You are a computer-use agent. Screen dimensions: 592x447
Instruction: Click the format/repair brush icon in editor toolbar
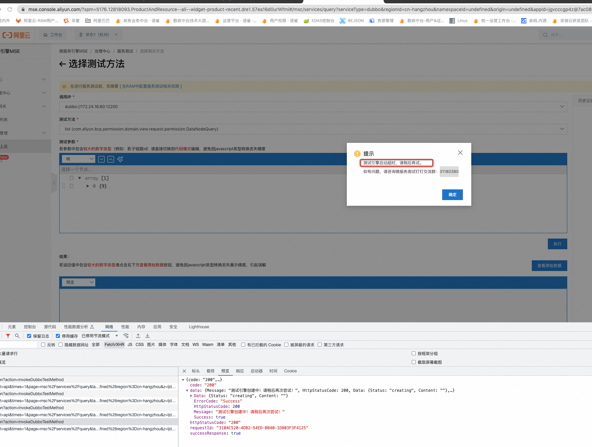coord(120,159)
